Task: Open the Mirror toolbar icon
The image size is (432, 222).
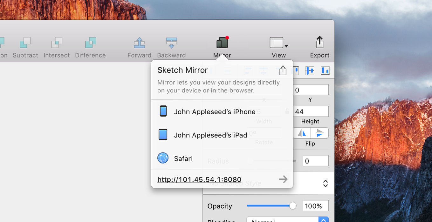Action: (222, 43)
